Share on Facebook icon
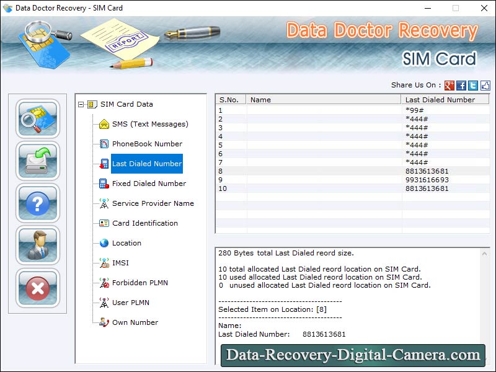This screenshot has height=372, width=496. (x=461, y=86)
